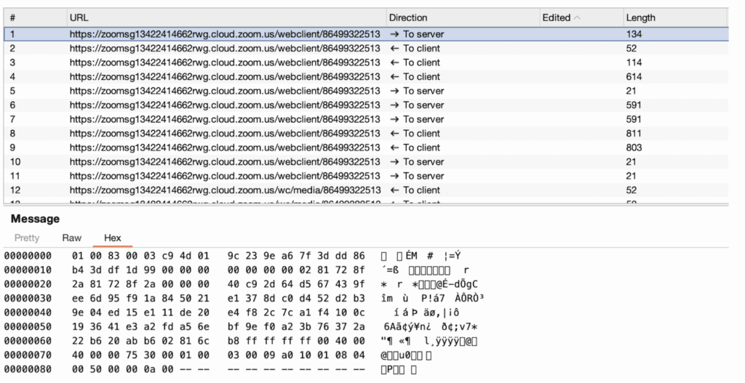
Task: Click the To server direction in row 1
Action: coord(417,34)
